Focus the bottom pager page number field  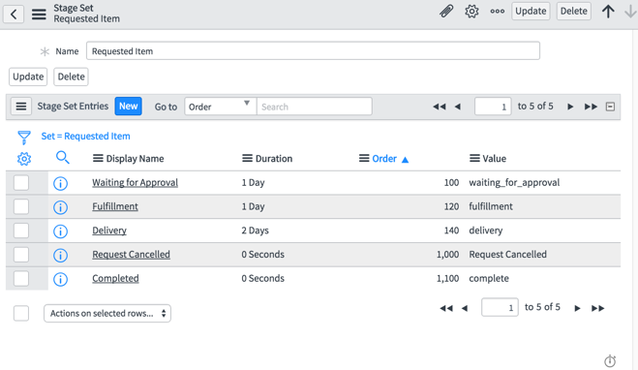pyautogui.click(x=500, y=307)
